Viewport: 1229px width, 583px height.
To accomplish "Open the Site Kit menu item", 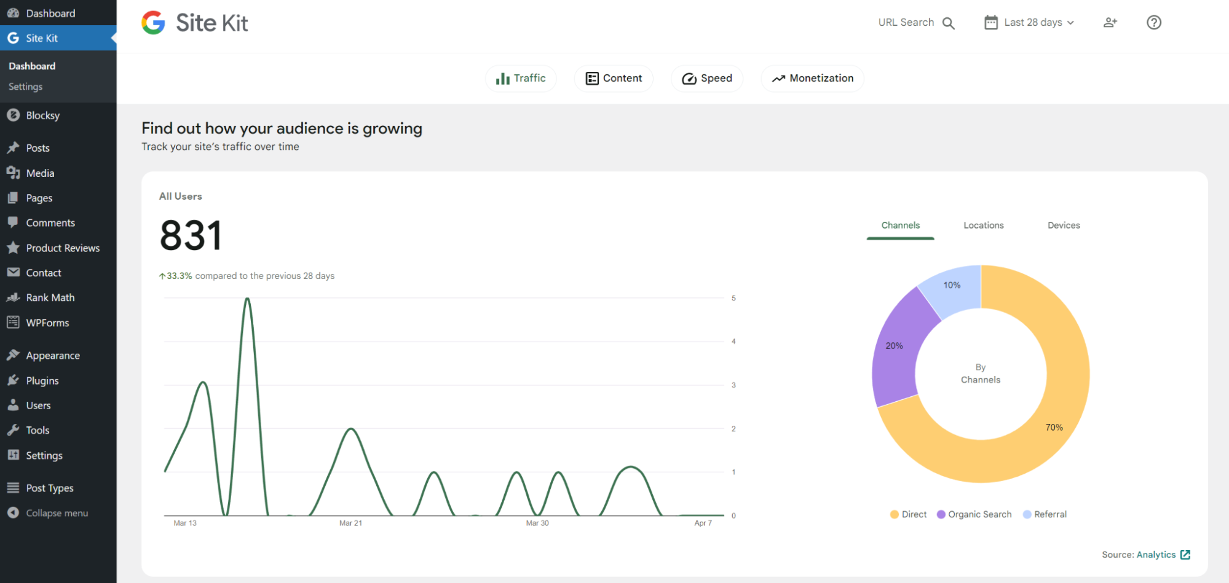I will coord(58,38).
